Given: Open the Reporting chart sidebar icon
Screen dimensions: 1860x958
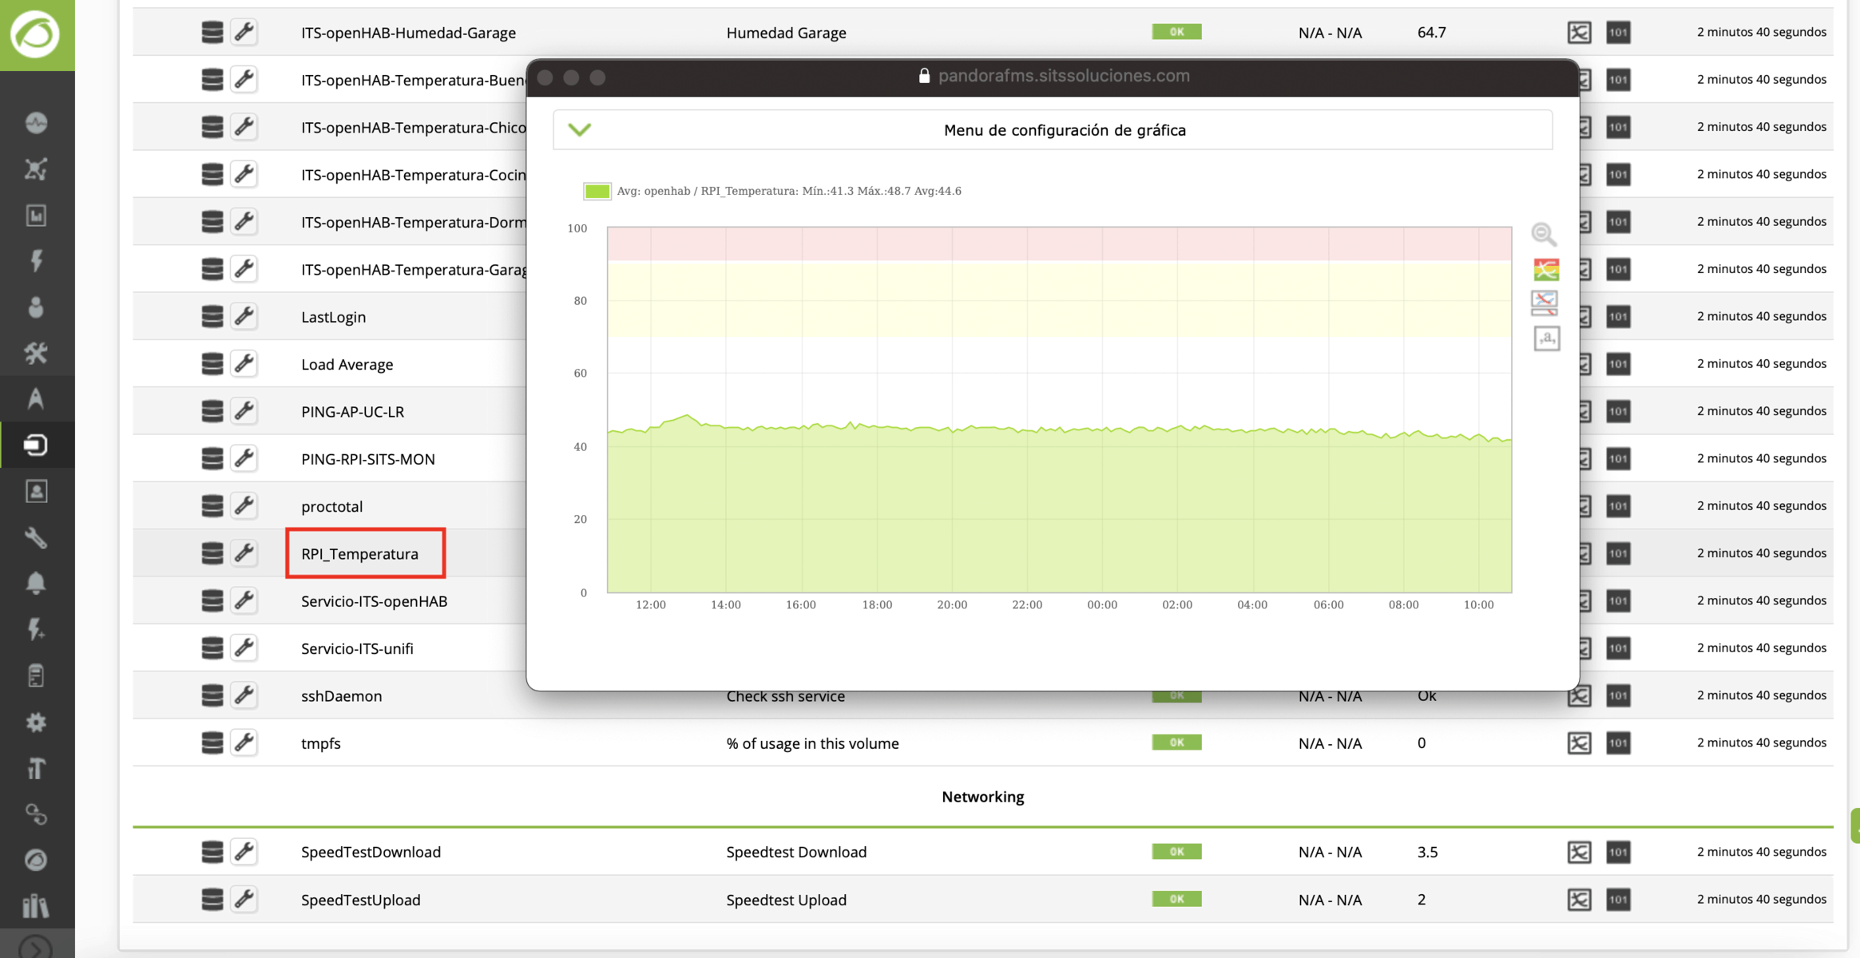Looking at the screenshot, I should click(x=36, y=215).
